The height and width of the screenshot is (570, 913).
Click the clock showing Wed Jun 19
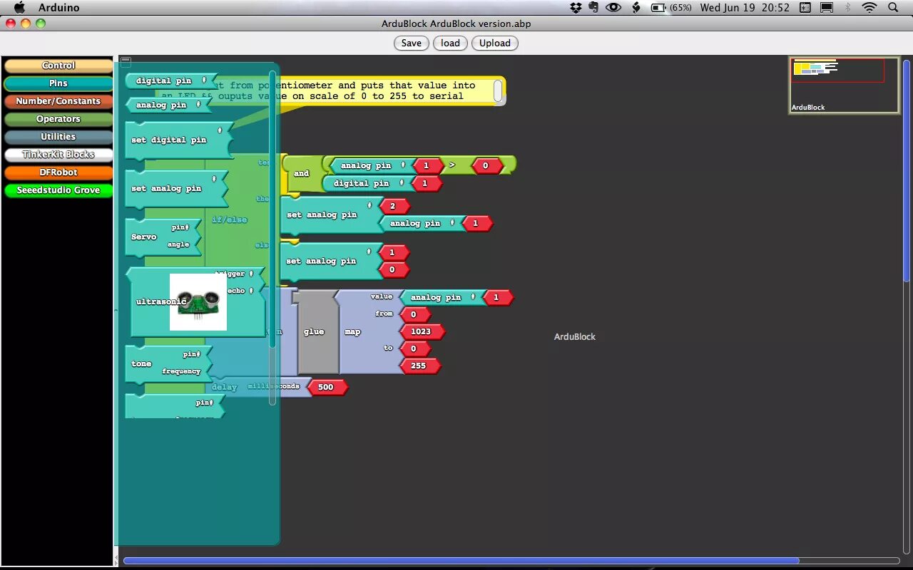click(x=745, y=7)
